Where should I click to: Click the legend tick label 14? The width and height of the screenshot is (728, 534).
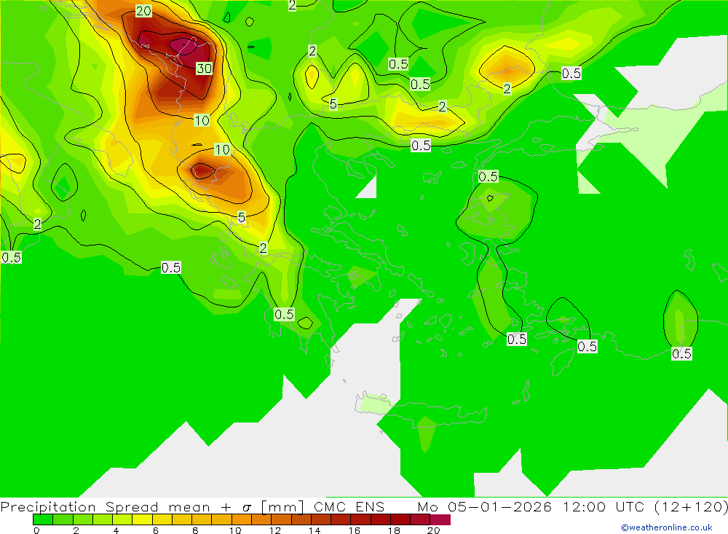(314, 530)
